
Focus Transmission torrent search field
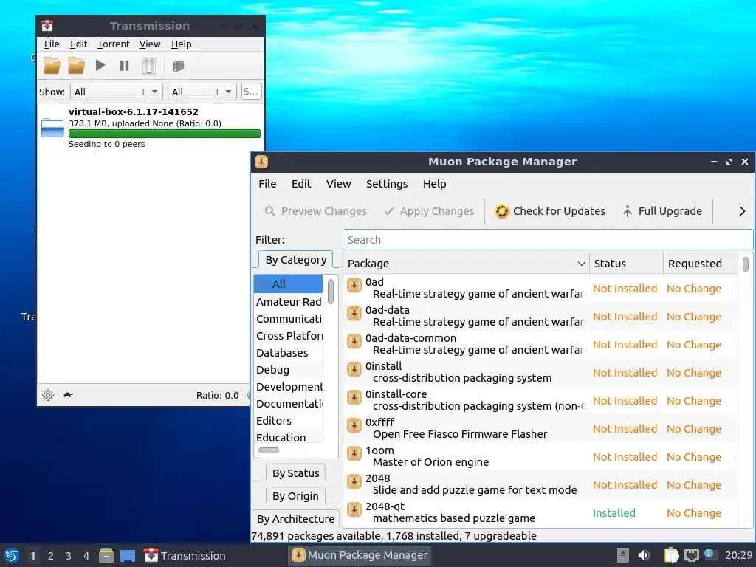(x=251, y=92)
